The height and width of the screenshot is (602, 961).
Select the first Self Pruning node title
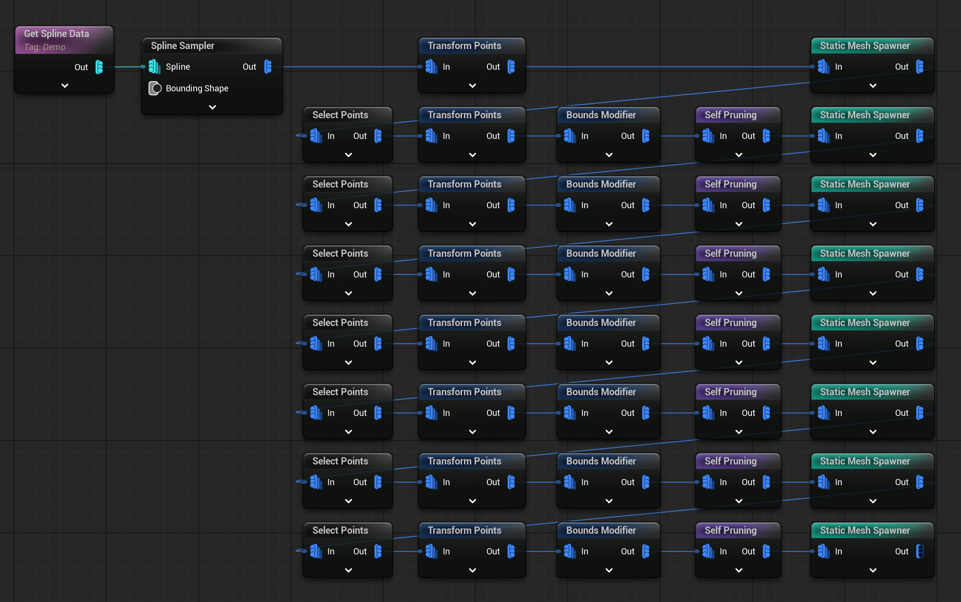click(731, 115)
